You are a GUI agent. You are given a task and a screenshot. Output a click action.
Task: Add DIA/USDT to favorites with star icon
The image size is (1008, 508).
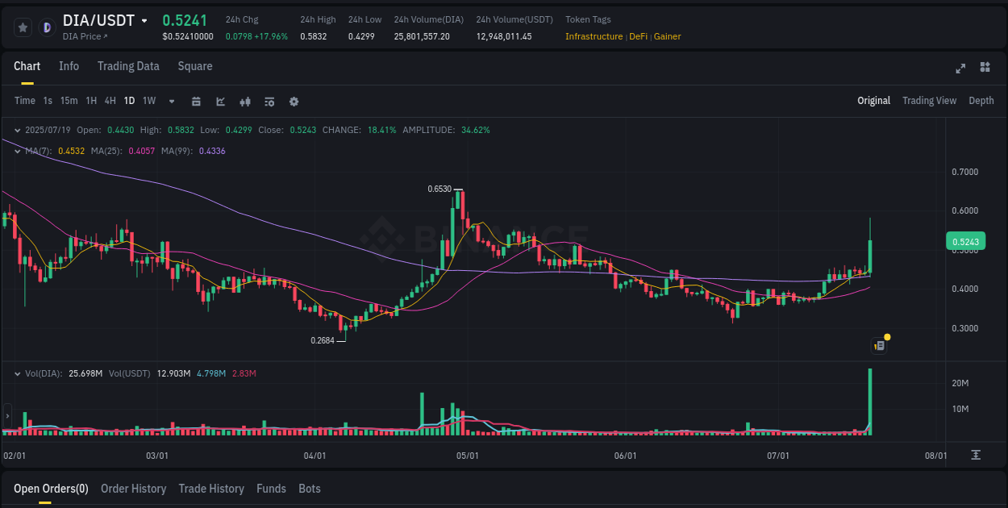23,27
